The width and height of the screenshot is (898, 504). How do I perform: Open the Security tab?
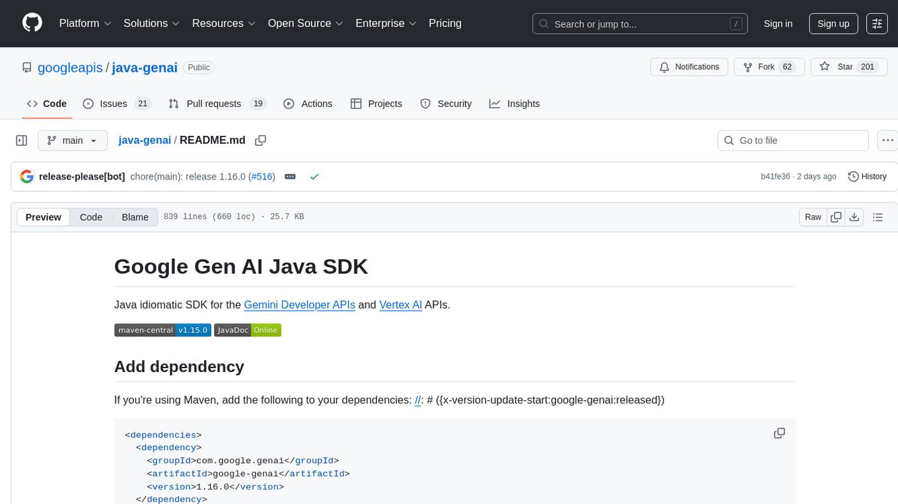point(446,104)
